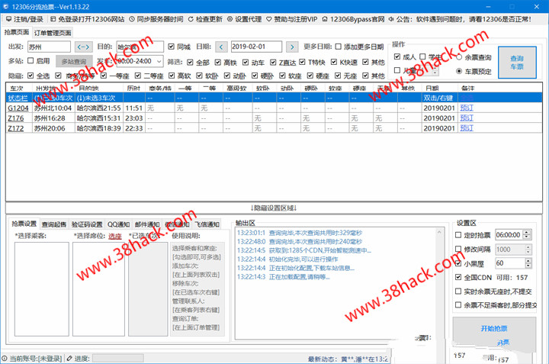549x364 pixels.
Task: Adjust 定时抢票 time spinner arrows
Action: click(527, 235)
